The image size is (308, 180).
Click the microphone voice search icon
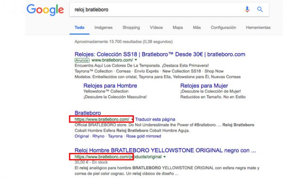247,9
